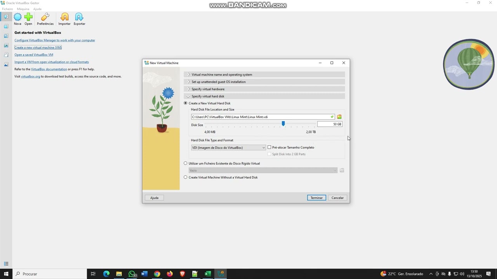Toggle Split Disk Into 2 GB Parts
Screen dimensions: 497x279
coord(269,154)
